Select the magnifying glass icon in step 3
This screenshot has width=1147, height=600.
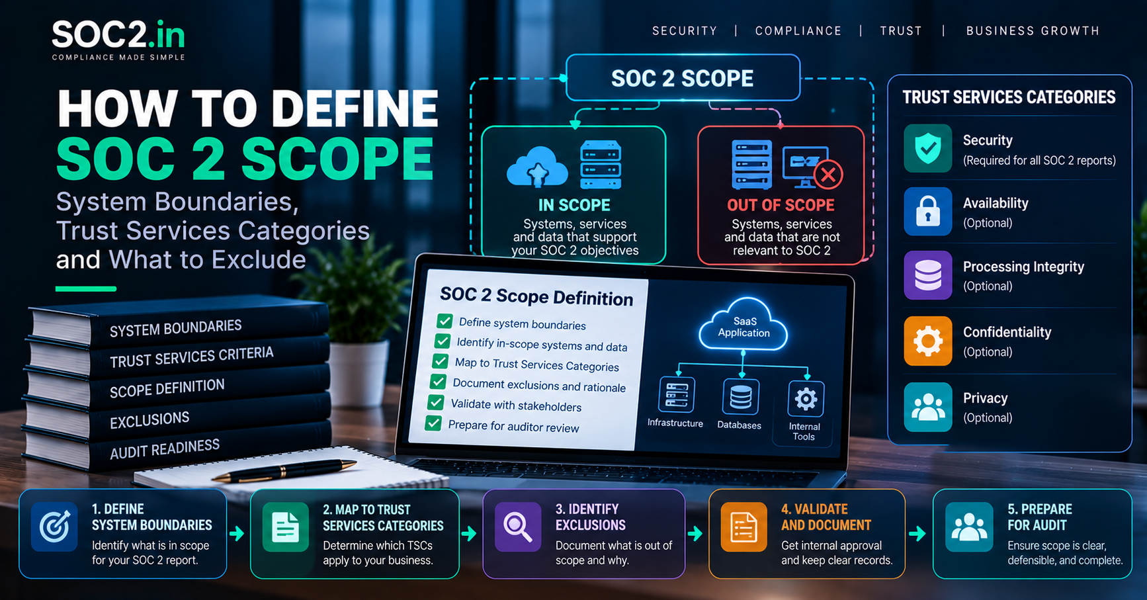click(518, 527)
